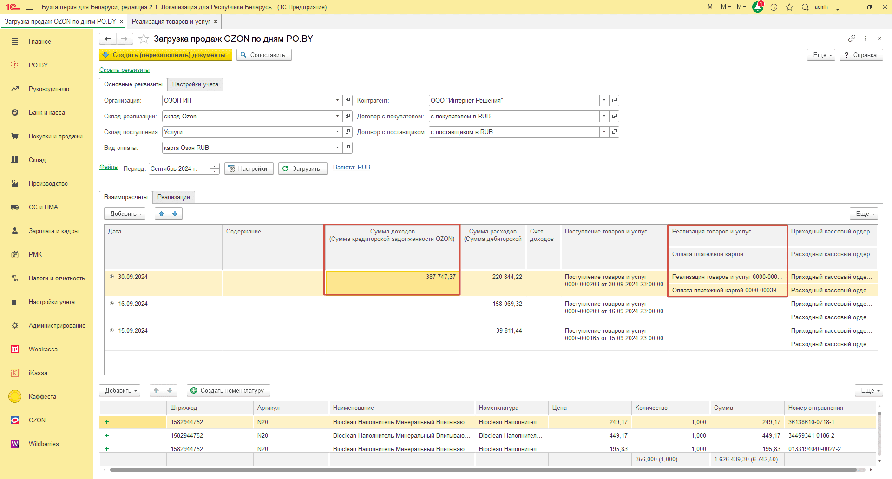Screen dimensions: 892x479
Task: Open Контрагент dropdown list
Action: point(604,101)
